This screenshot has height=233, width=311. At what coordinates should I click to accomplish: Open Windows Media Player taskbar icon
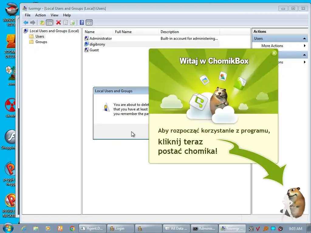point(48,228)
